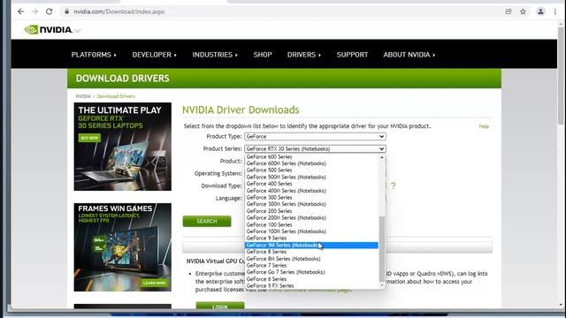Select GeForce 100 Series option
This screenshot has height=318, width=566.
click(x=311, y=224)
